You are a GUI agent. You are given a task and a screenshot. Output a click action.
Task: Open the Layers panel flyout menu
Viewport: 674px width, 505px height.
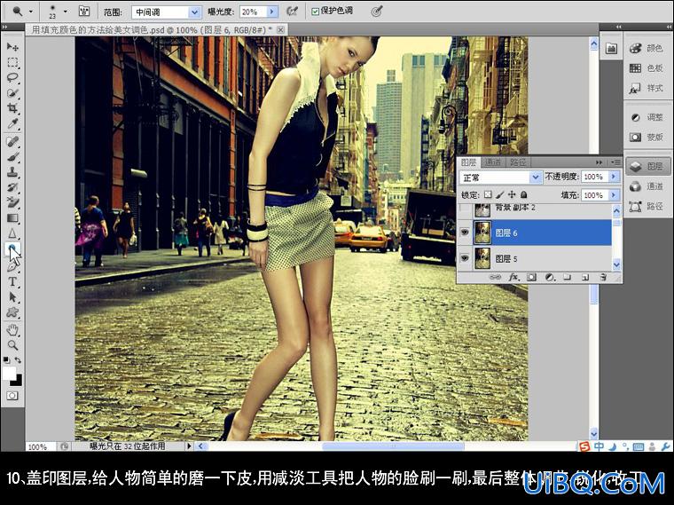pos(615,162)
